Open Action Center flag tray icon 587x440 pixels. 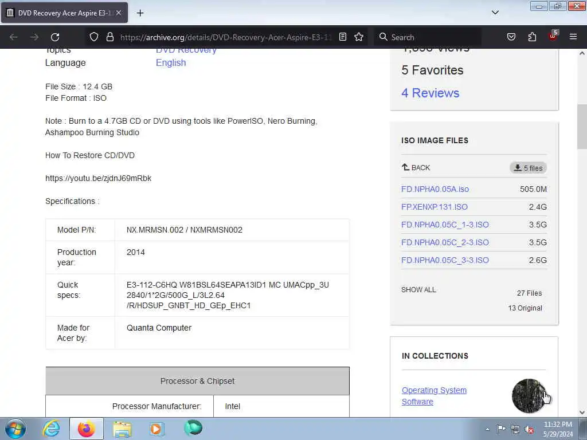click(x=501, y=429)
